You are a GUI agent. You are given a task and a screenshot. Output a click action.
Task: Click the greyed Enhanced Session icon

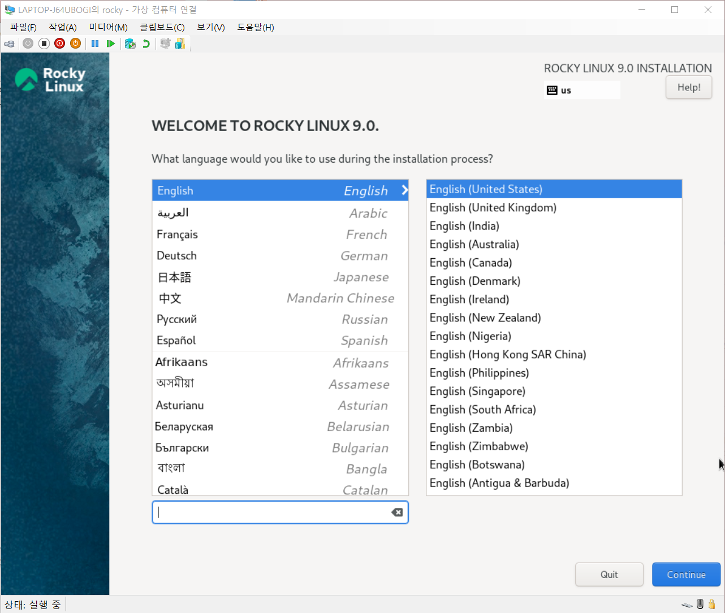(165, 44)
